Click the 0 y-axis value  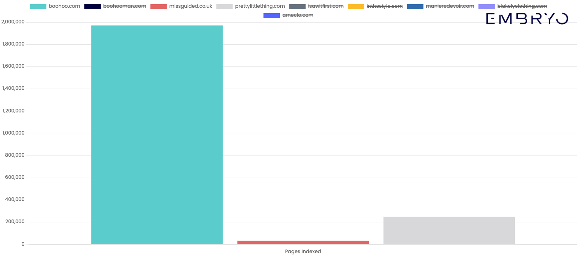[x=23, y=244]
